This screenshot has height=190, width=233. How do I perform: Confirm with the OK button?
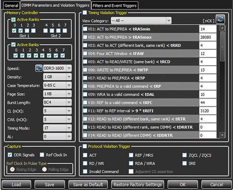point(182,185)
